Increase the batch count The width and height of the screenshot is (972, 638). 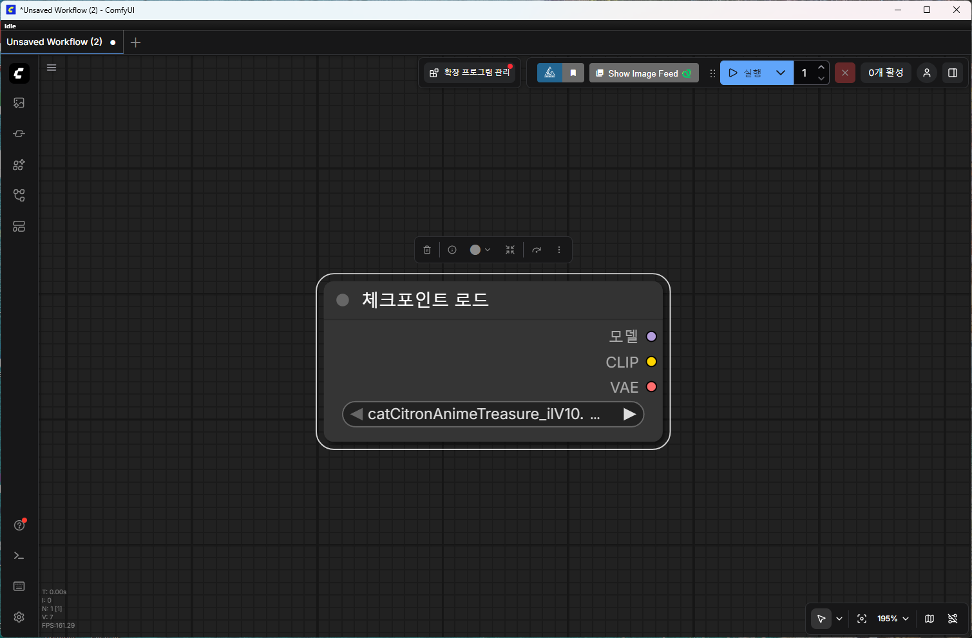tap(821, 67)
